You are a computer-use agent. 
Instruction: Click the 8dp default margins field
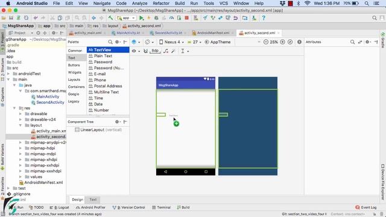(155, 51)
